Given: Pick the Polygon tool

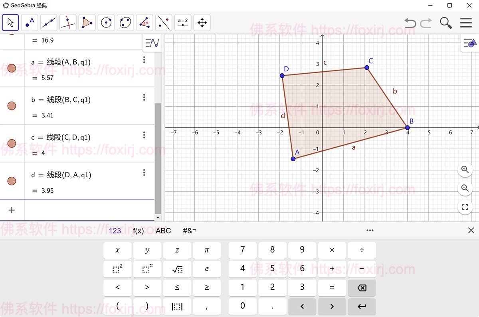Looking at the screenshot, I should pos(87,23).
